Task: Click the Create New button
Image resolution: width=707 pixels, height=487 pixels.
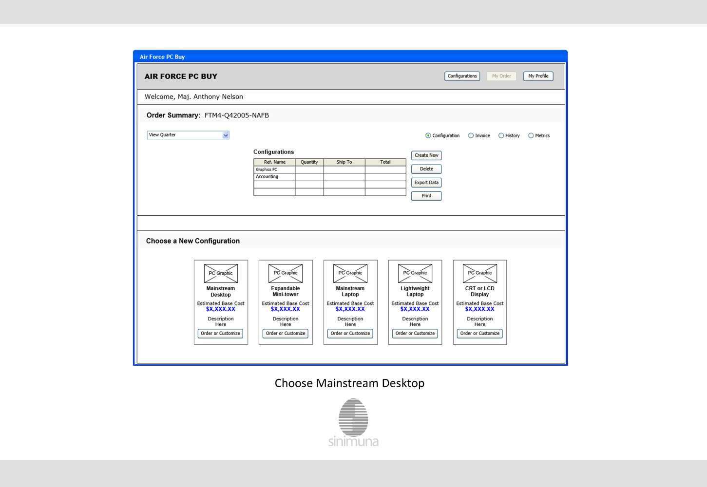Action: [426, 155]
